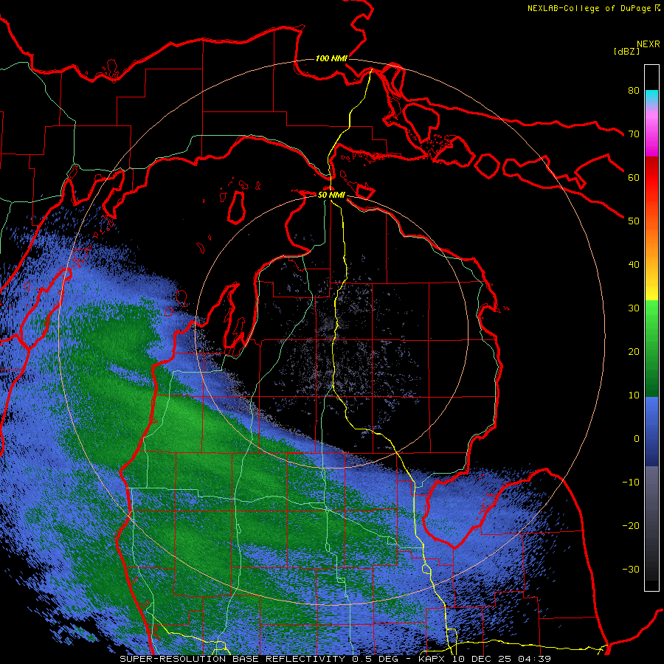664x664 pixels.
Task: Click the -30 value on color scale
Action: 631,569
